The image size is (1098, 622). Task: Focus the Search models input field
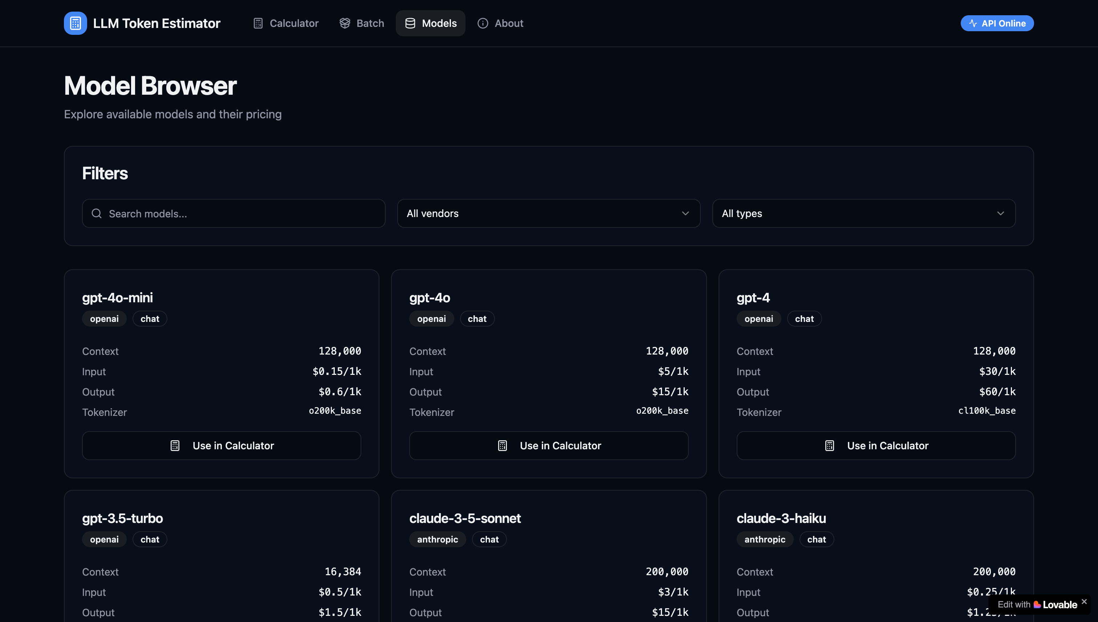pyautogui.click(x=234, y=213)
